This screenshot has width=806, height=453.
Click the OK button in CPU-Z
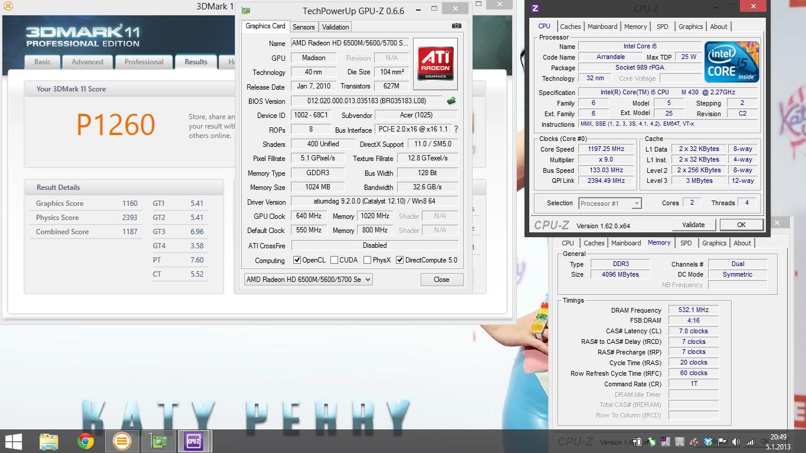(741, 225)
